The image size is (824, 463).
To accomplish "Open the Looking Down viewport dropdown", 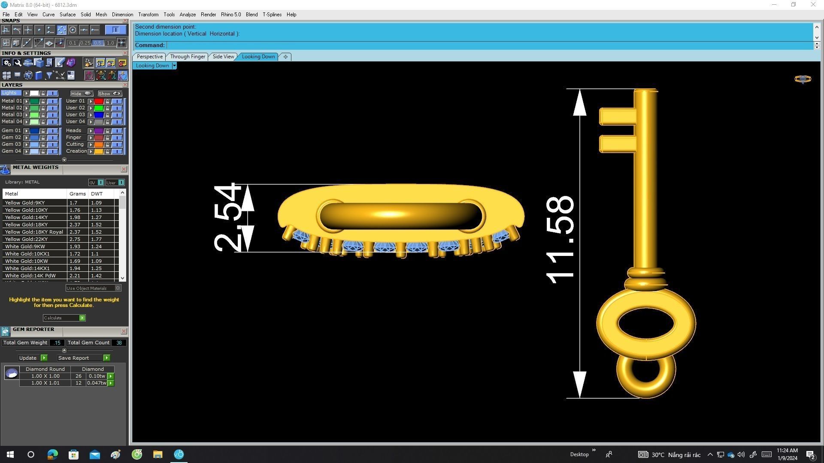I will click(174, 66).
